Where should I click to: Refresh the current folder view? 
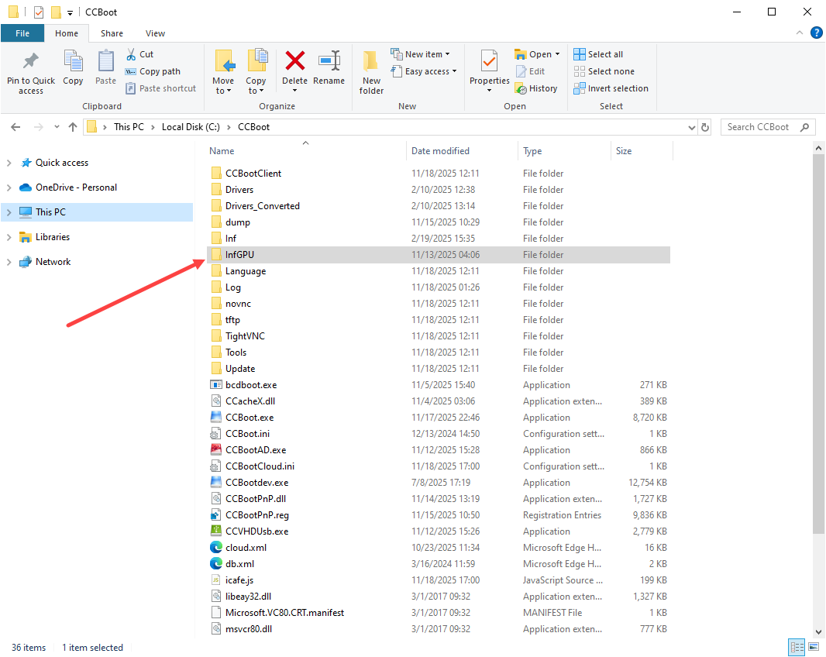[x=705, y=127]
